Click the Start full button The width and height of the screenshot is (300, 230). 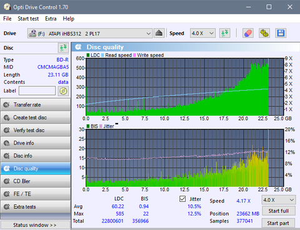[279, 211]
